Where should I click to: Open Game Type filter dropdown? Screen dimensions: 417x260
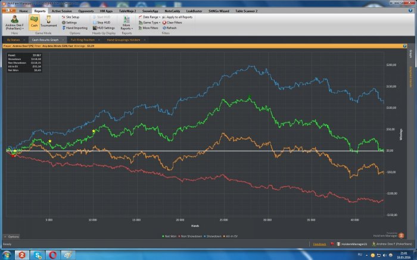(150, 23)
